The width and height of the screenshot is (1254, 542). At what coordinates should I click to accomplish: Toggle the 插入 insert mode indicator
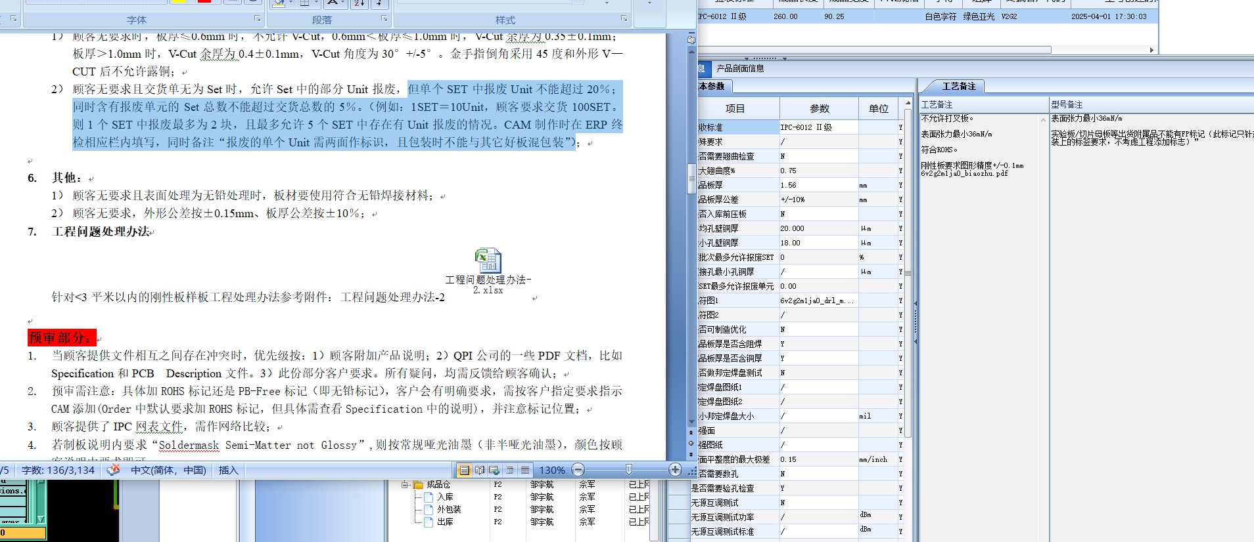[228, 470]
